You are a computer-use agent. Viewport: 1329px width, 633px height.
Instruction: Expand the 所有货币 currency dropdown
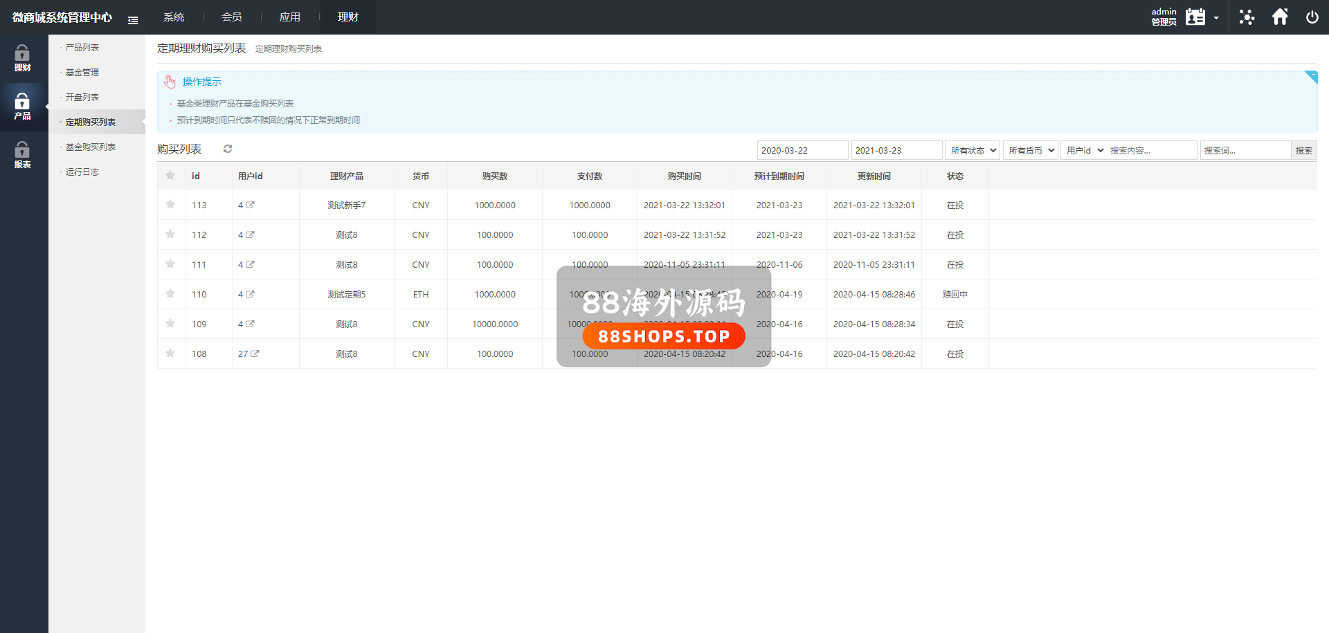coord(1030,150)
